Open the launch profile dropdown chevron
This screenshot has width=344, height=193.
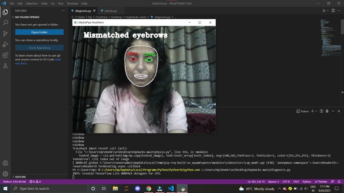(x=316, y=111)
